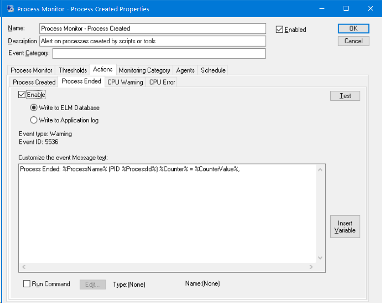Click the Cancel button

tap(353, 41)
